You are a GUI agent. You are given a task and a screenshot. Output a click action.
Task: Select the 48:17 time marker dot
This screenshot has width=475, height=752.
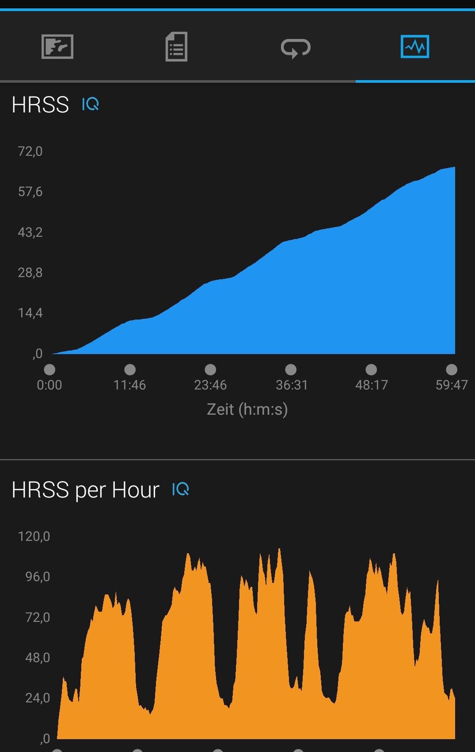pos(371,370)
